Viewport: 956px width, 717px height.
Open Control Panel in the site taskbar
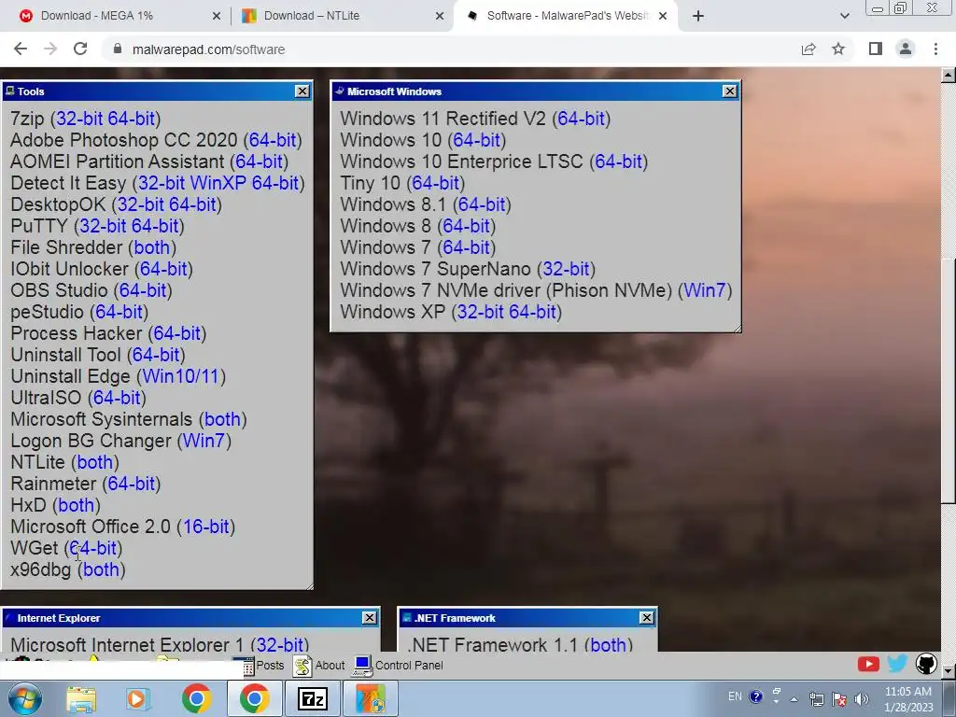398,666
